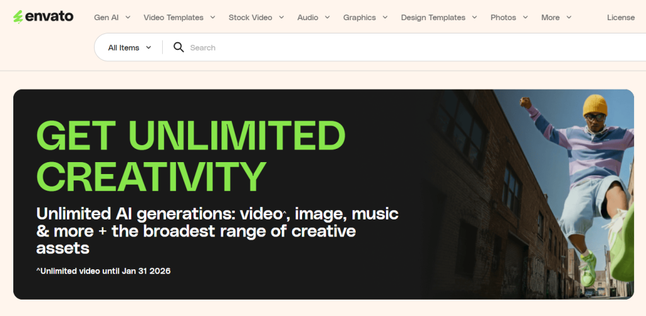Image resolution: width=646 pixels, height=316 pixels.
Task: Expand the Audio chevron arrow
Action: pyautogui.click(x=327, y=17)
